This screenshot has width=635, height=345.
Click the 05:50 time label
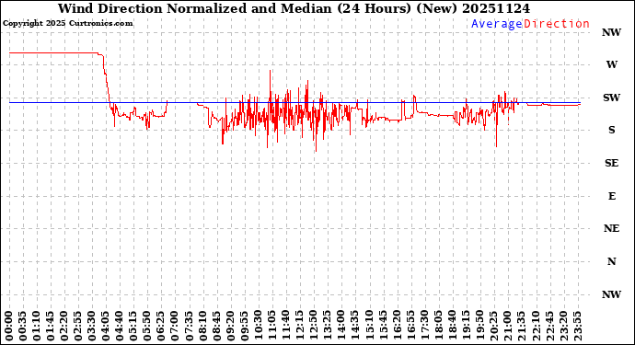(147, 327)
